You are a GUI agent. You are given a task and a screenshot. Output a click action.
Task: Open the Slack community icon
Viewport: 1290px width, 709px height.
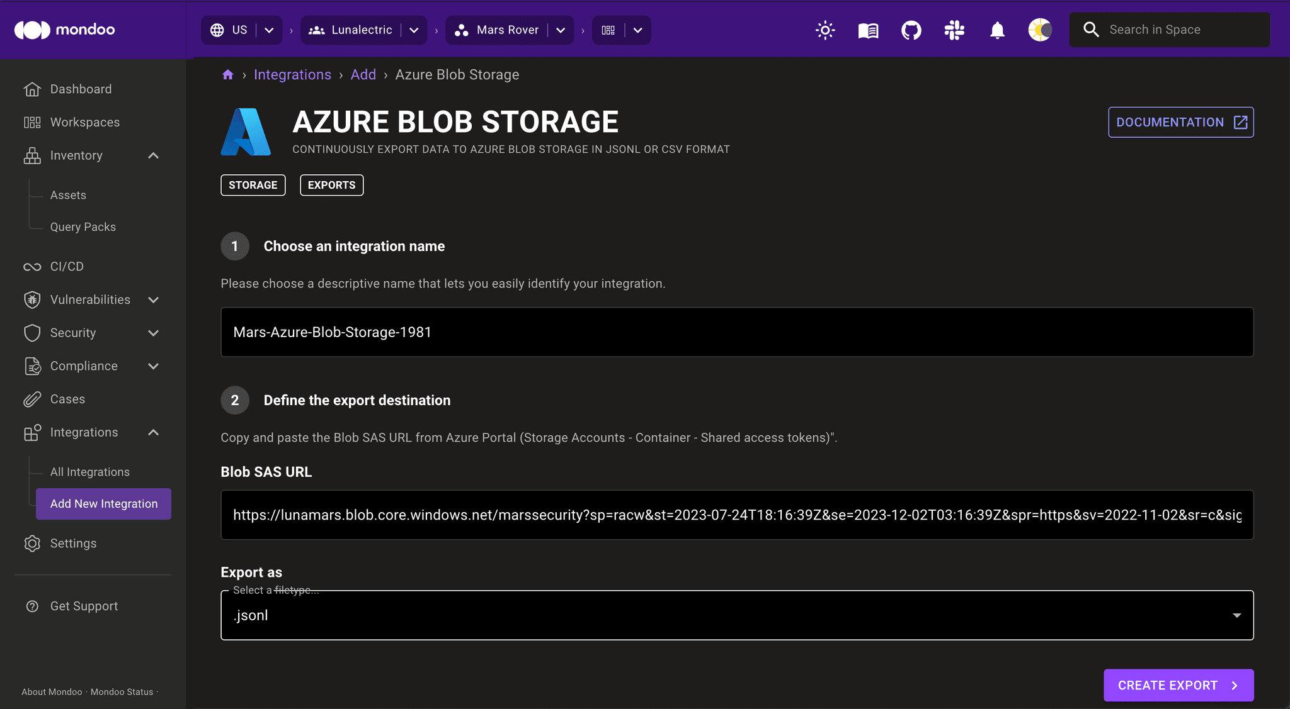coord(954,30)
